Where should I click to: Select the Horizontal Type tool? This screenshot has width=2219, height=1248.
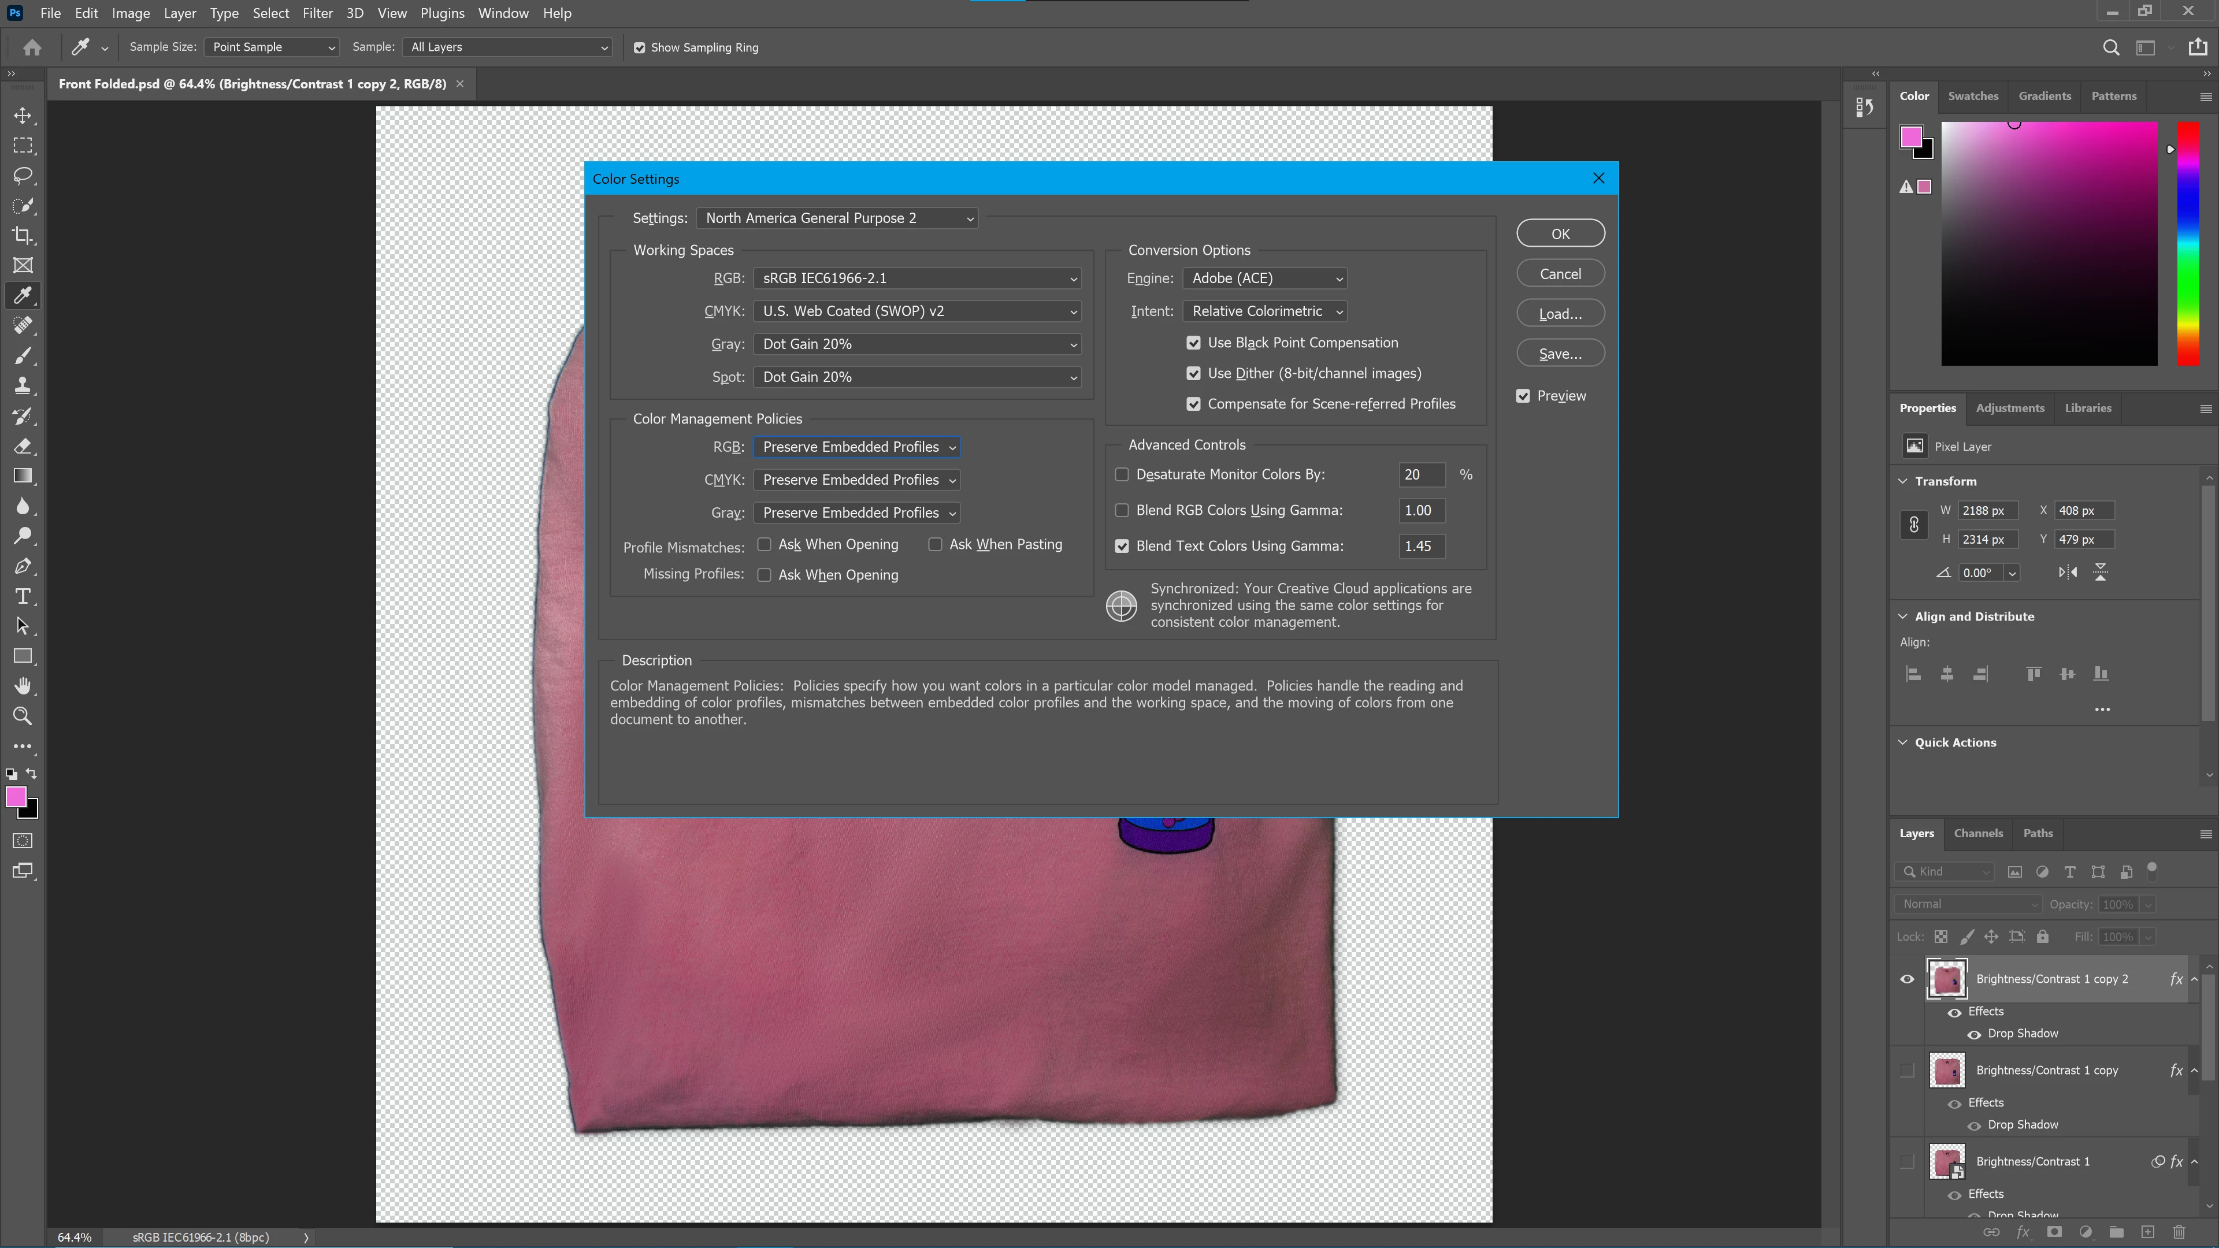(23, 596)
